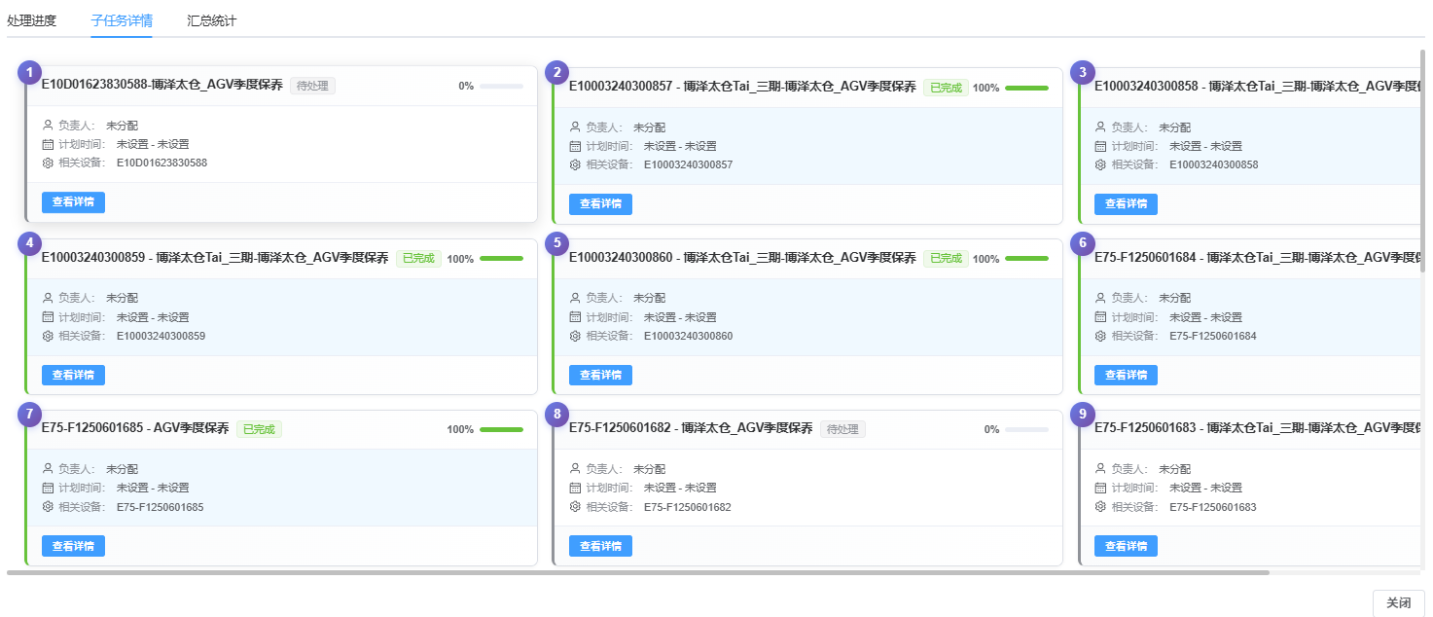
Task: Click the 已完成 status tag on card 2
Action: (x=946, y=88)
